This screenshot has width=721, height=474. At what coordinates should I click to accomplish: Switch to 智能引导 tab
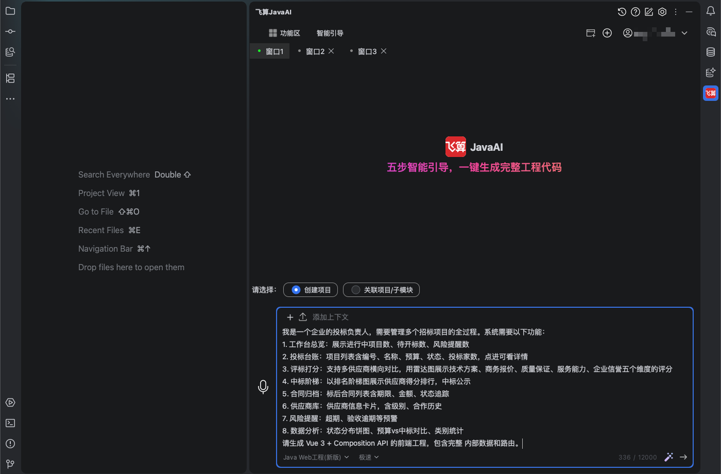[x=330, y=33]
